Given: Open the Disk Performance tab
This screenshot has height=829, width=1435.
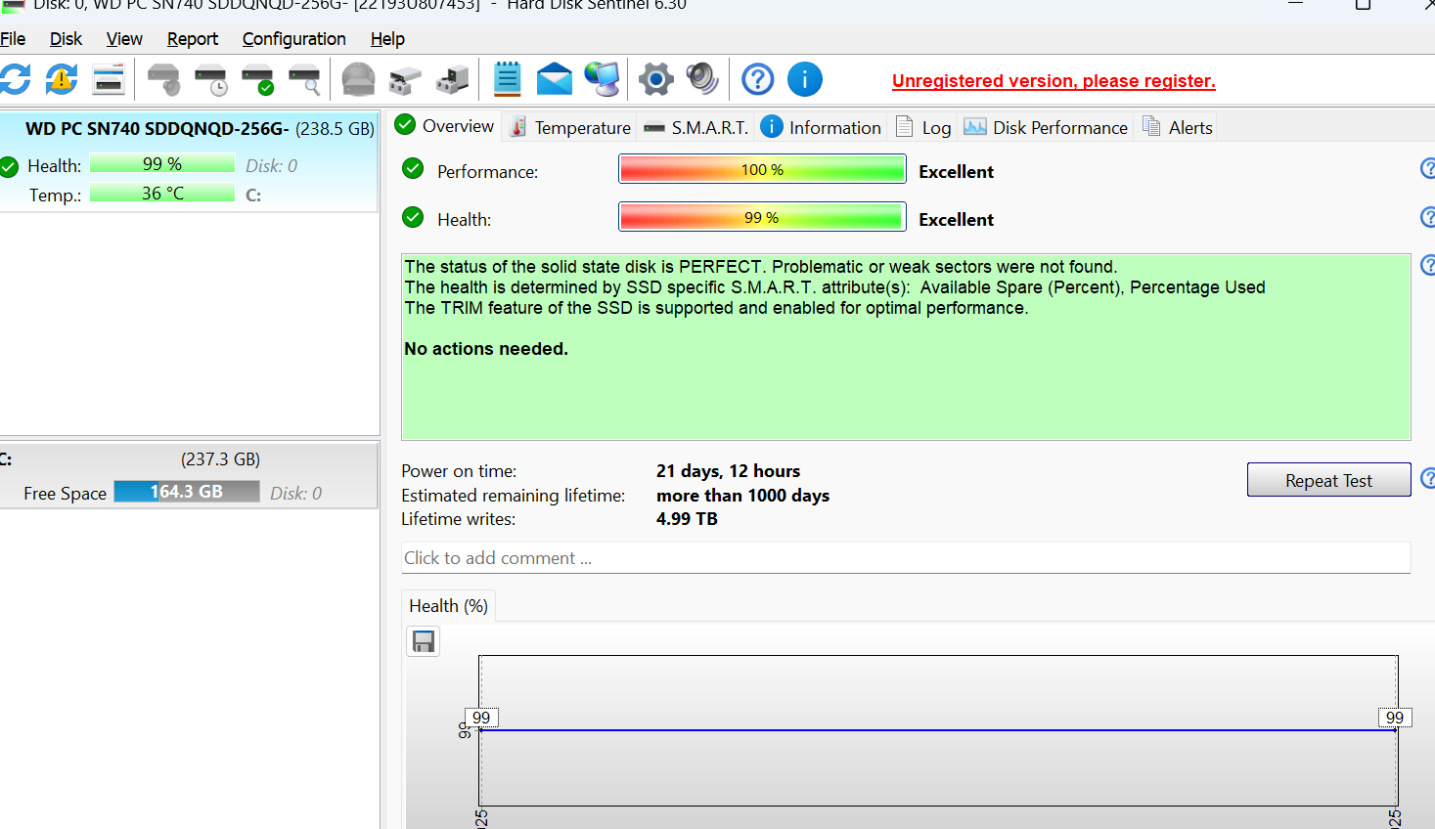Looking at the screenshot, I should [1047, 128].
